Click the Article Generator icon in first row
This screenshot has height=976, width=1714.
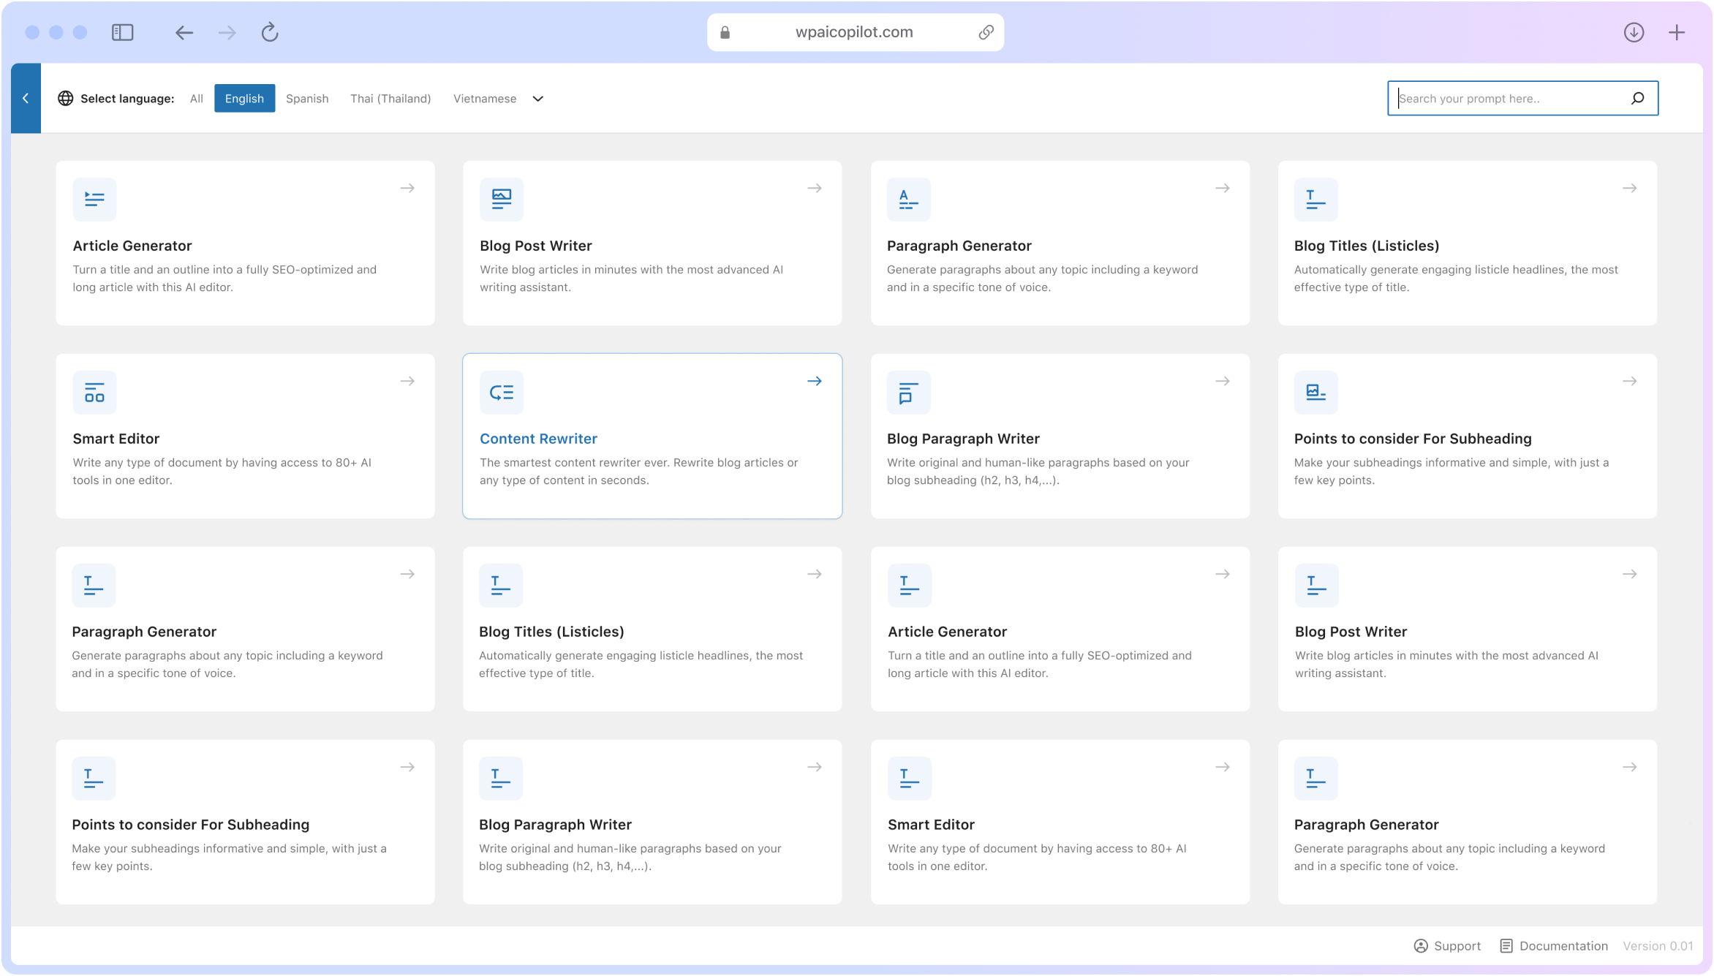click(x=94, y=199)
